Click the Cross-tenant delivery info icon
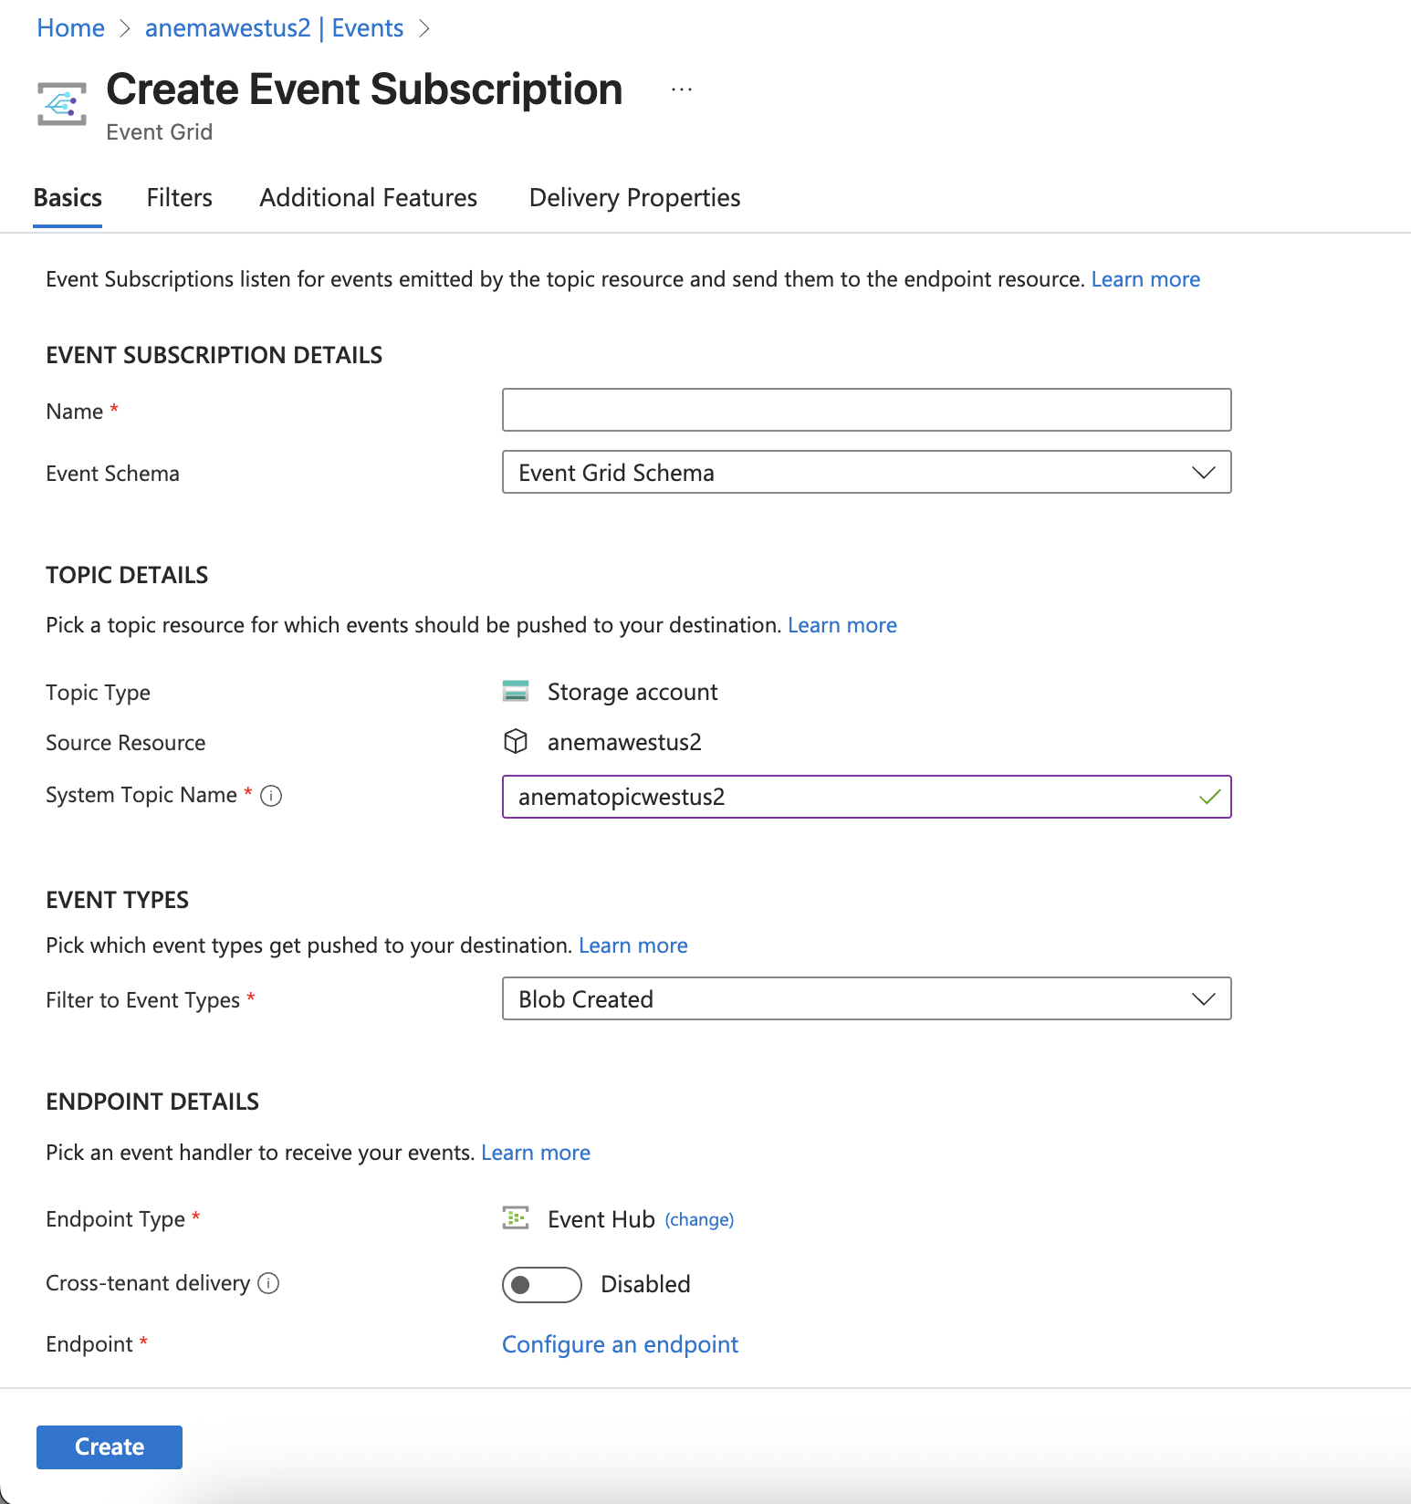 click(268, 1283)
